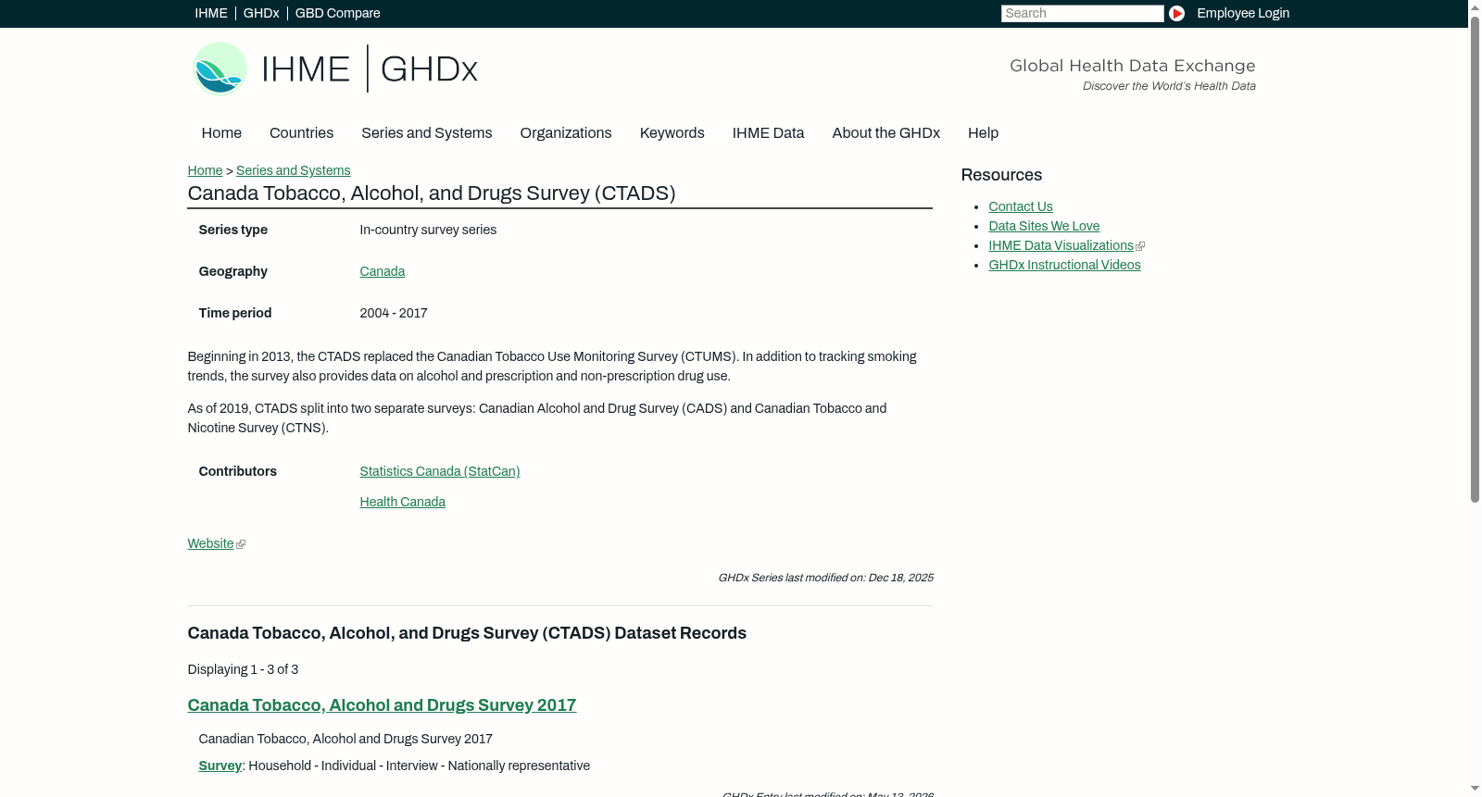Image resolution: width=1482 pixels, height=797 pixels.
Task: Click GHDx link in top bar
Action: tap(261, 13)
